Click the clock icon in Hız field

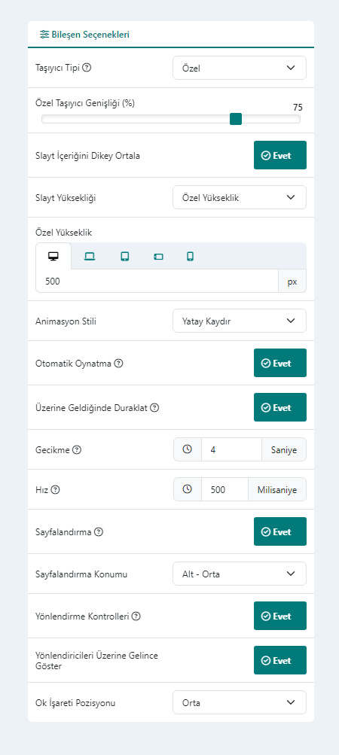(x=188, y=489)
